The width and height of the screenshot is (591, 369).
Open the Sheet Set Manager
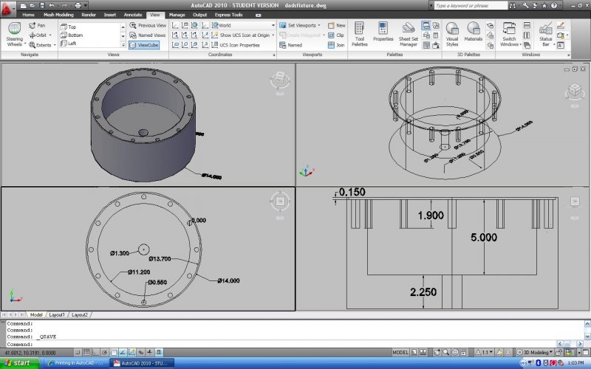point(409,32)
